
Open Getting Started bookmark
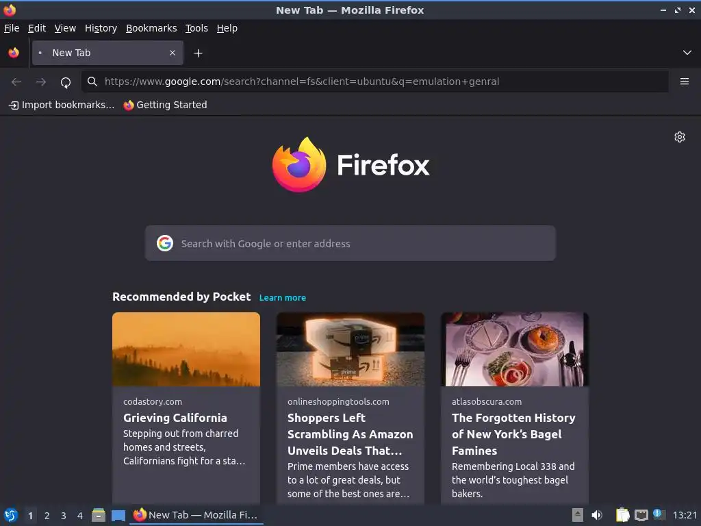(x=166, y=105)
